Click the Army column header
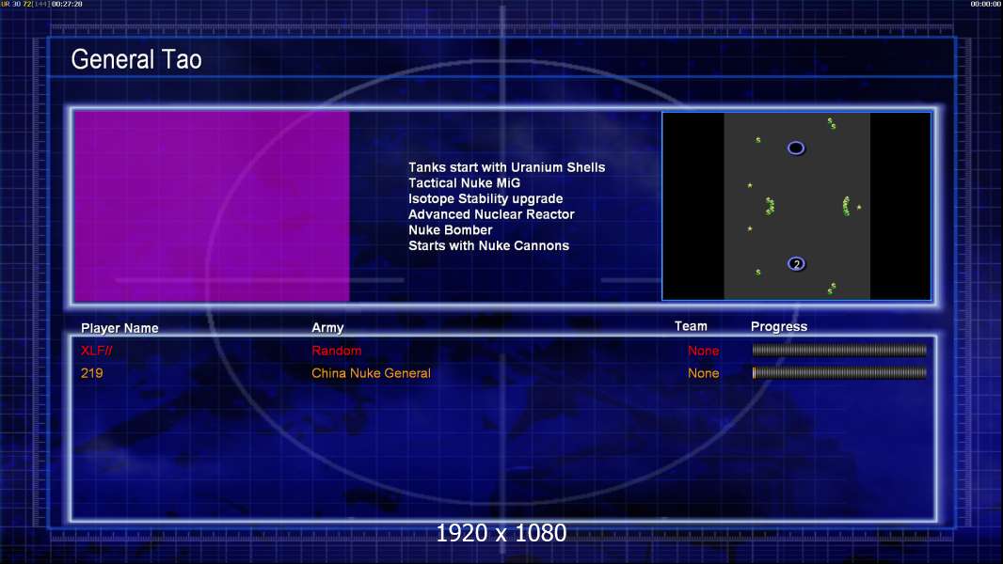1003x564 pixels. pyautogui.click(x=327, y=327)
